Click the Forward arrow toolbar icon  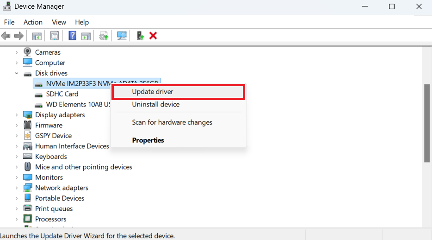click(19, 36)
